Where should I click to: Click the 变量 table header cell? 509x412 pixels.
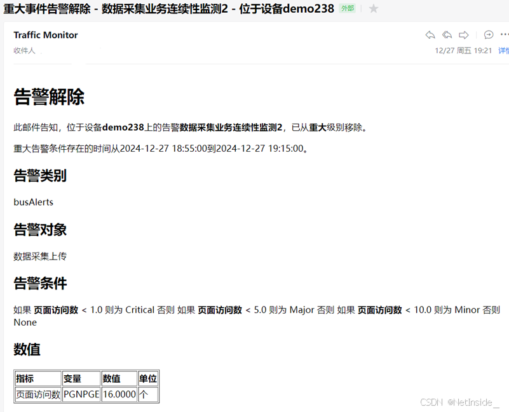[81, 378]
